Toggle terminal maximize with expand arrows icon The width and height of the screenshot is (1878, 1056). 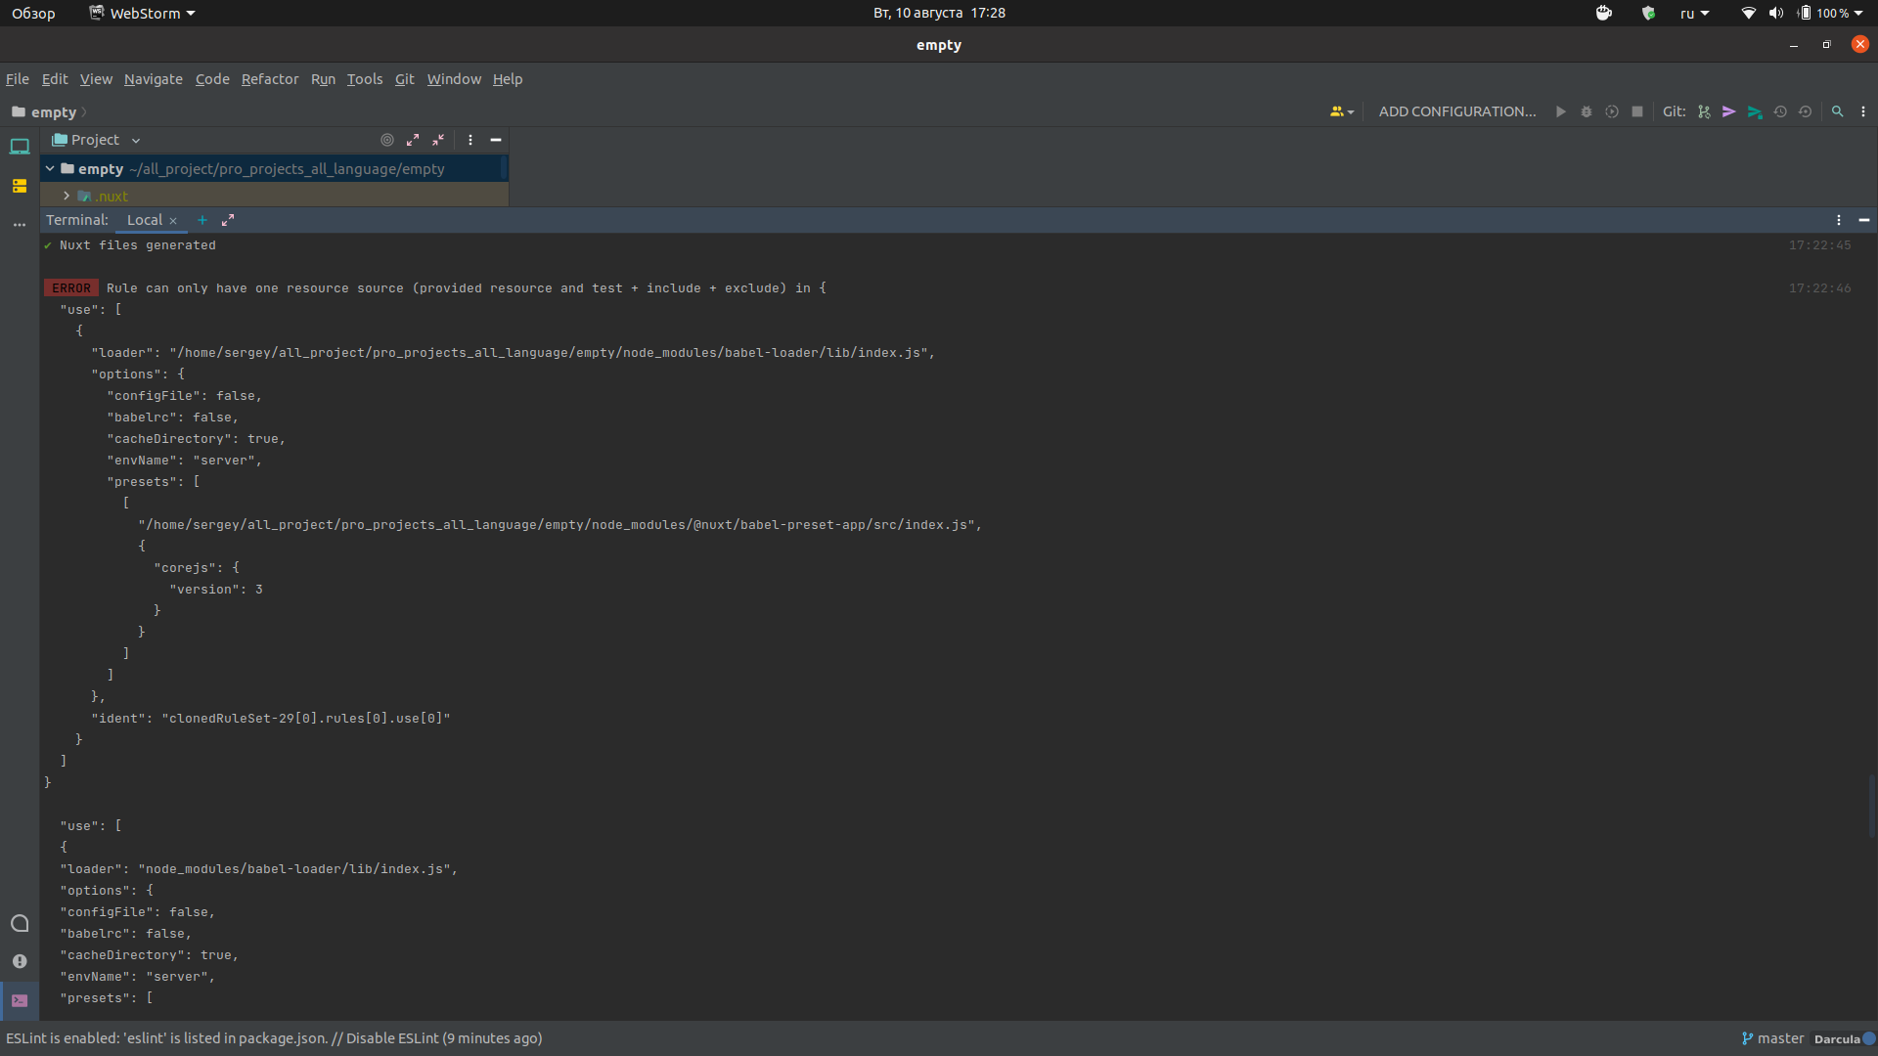(228, 220)
